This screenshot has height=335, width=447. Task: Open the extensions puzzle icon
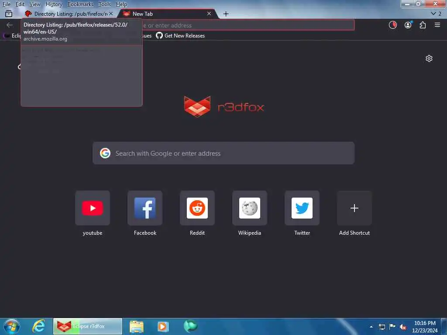(423, 25)
